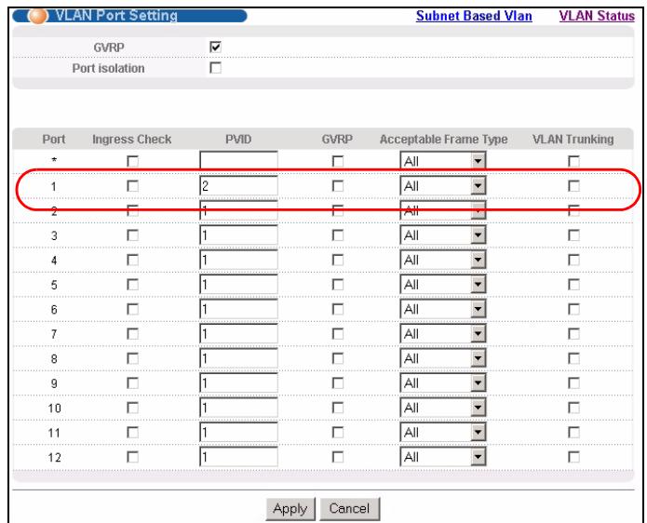Enable Ingress Check for port 5

click(132, 285)
